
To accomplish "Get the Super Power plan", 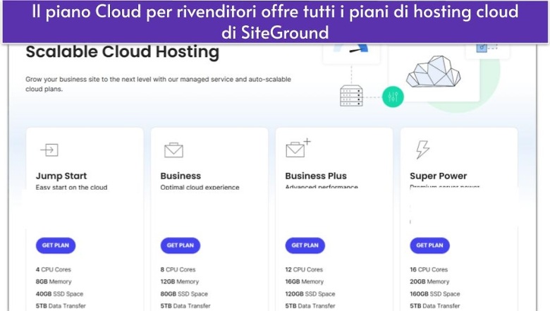I will coord(429,245).
